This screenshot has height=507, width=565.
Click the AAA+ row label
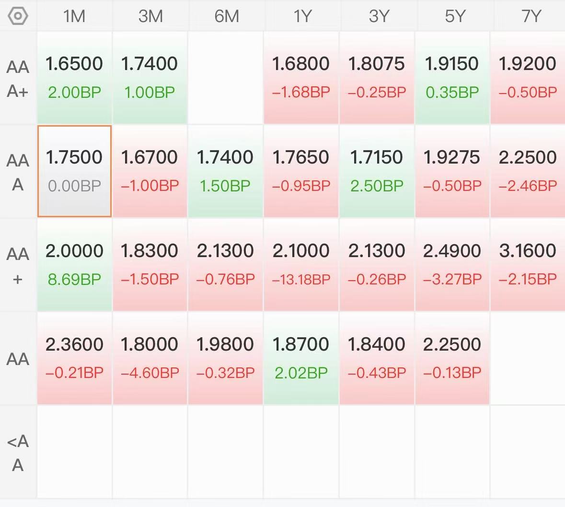[x=18, y=79]
